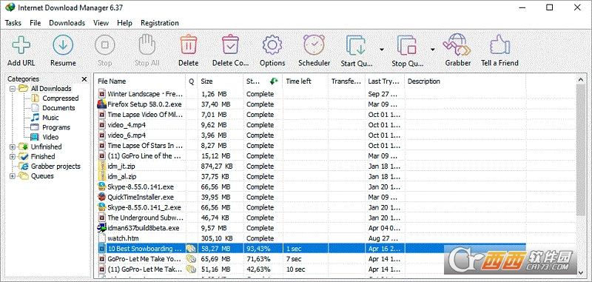Click the Q column header
This screenshot has width=592, height=282.
pyautogui.click(x=192, y=81)
